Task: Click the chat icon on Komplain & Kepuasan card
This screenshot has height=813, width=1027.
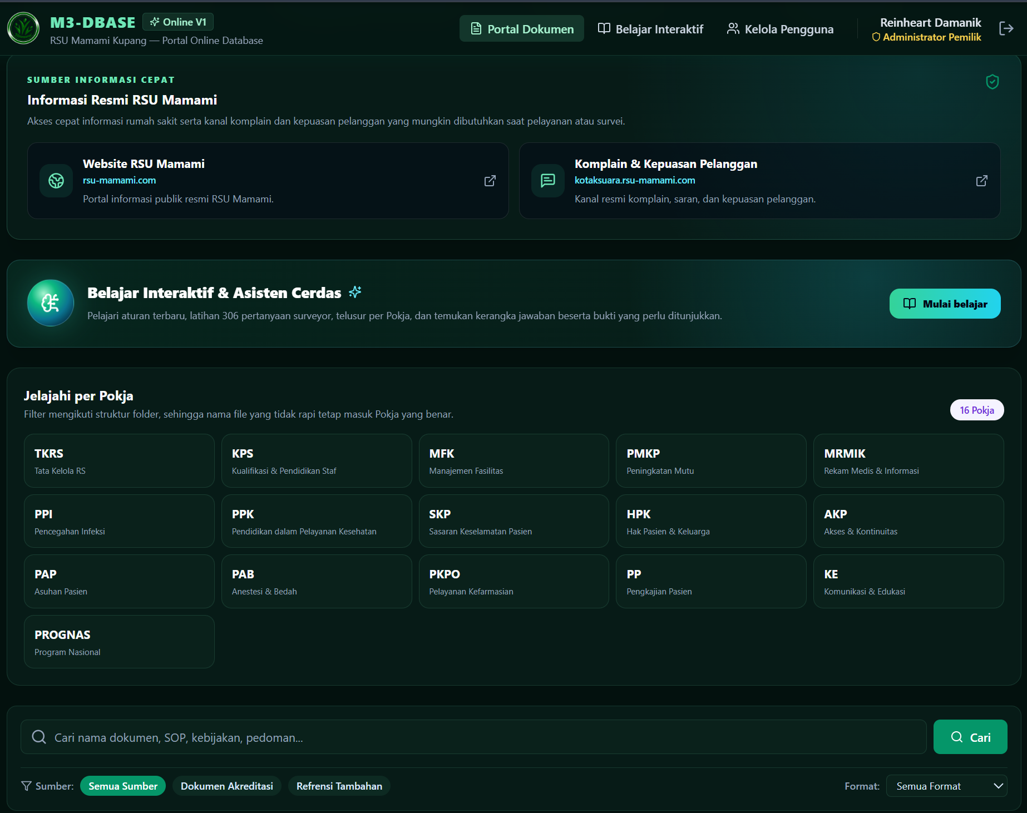Action: pos(548,181)
